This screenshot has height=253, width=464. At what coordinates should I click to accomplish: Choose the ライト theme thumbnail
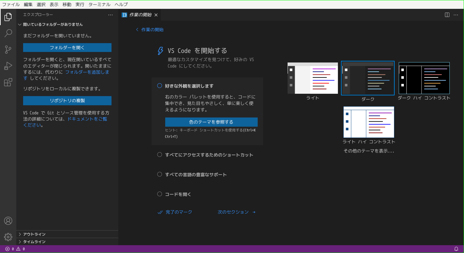click(313, 78)
